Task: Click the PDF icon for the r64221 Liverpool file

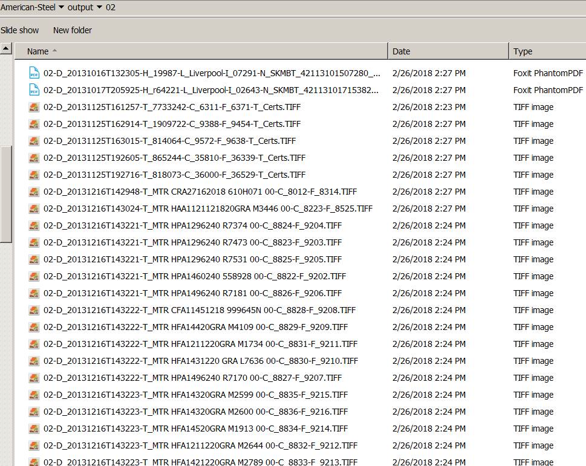Action: point(34,90)
